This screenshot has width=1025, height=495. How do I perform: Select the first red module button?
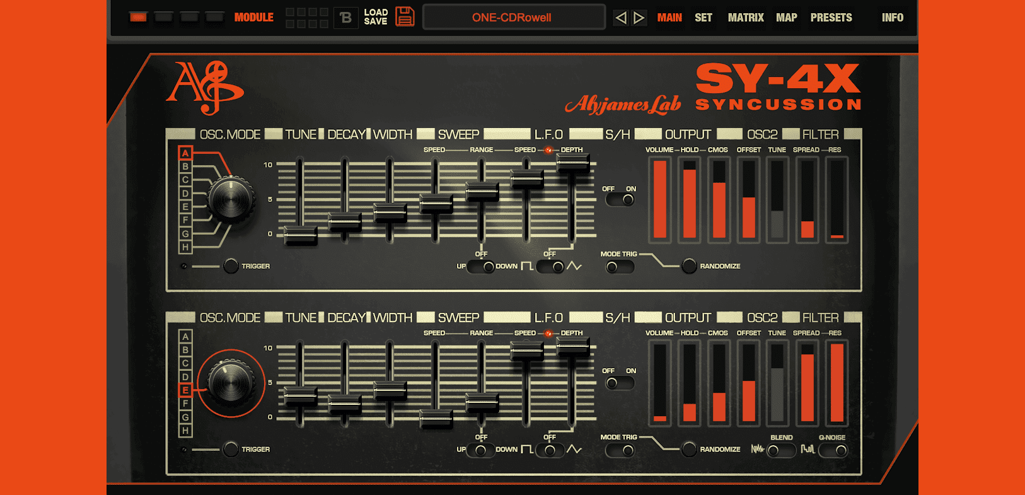click(138, 17)
